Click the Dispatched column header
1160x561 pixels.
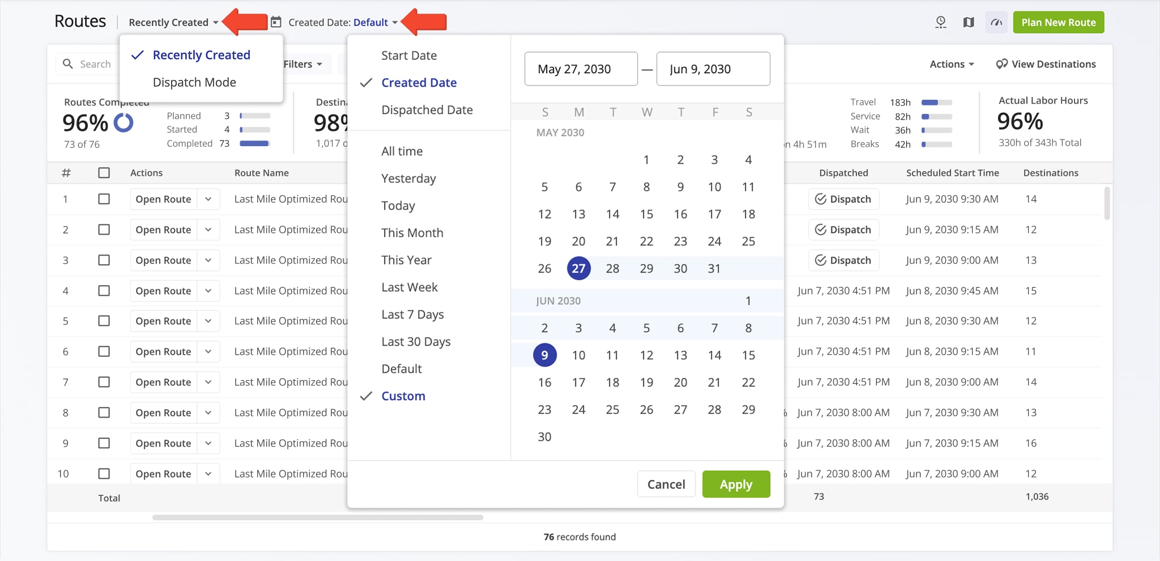[843, 173]
